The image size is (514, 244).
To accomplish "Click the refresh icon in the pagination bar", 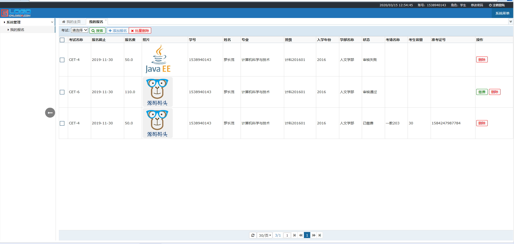I will tap(253, 235).
